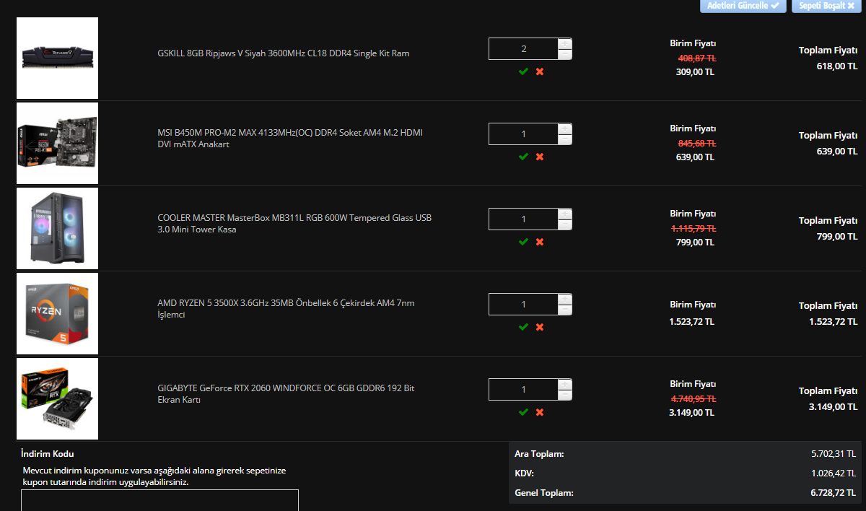Remove GSKILL Ripjaws RAM with red X
Image resolution: width=866 pixels, height=511 pixels.
[540, 71]
